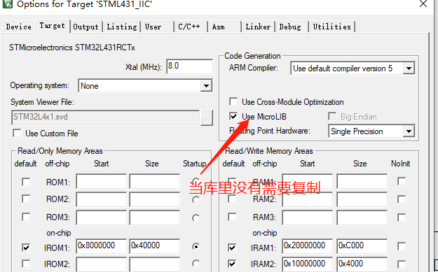This screenshot has height=272, width=438.
Task: Check the IROM2 default checkbox
Action: tap(26, 264)
